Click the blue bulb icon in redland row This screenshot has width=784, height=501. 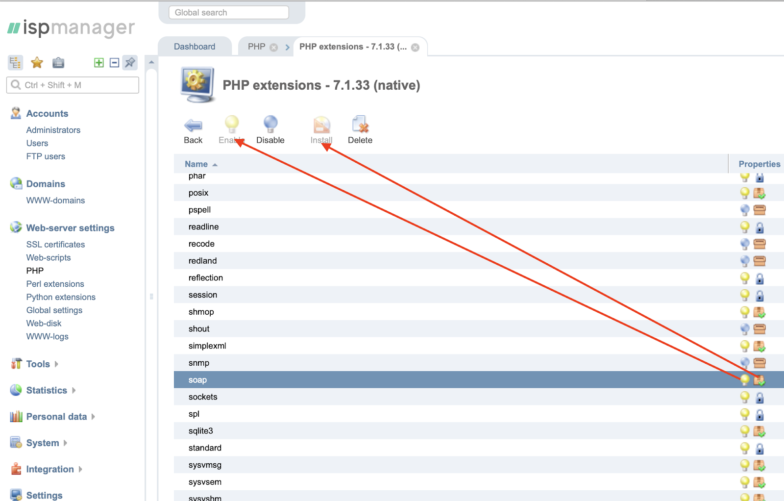coord(745,261)
